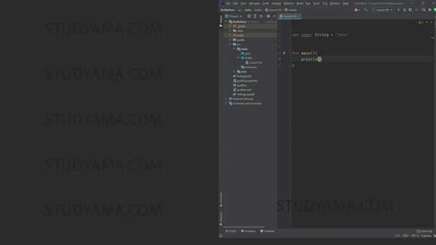Click Collapse All in Project panel toolbar
436x245 pixels.
click(261, 16)
